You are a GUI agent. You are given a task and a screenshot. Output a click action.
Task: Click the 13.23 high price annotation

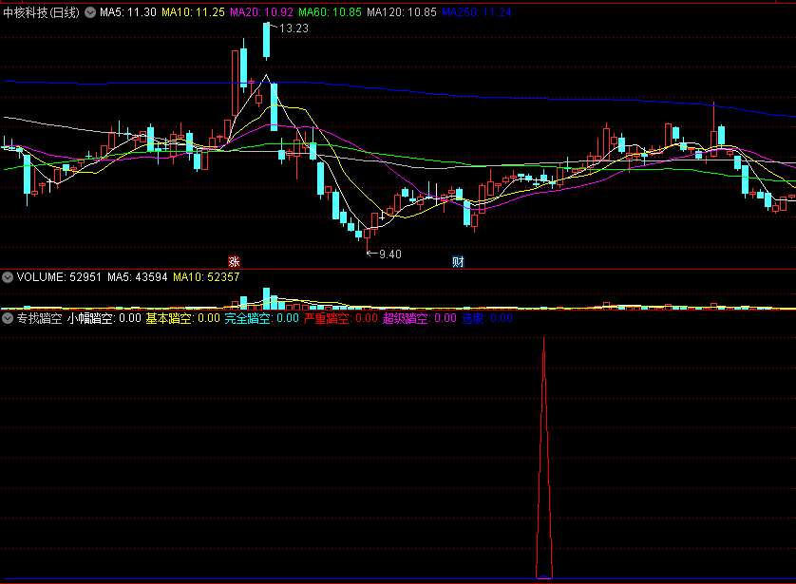click(x=294, y=28)
